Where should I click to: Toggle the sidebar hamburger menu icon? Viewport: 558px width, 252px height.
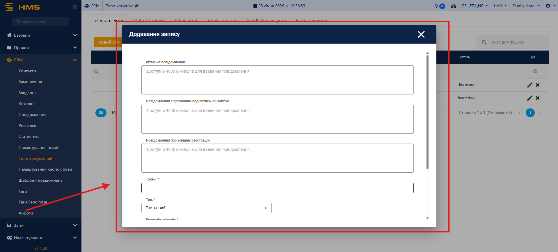click(x=75, y=8)
